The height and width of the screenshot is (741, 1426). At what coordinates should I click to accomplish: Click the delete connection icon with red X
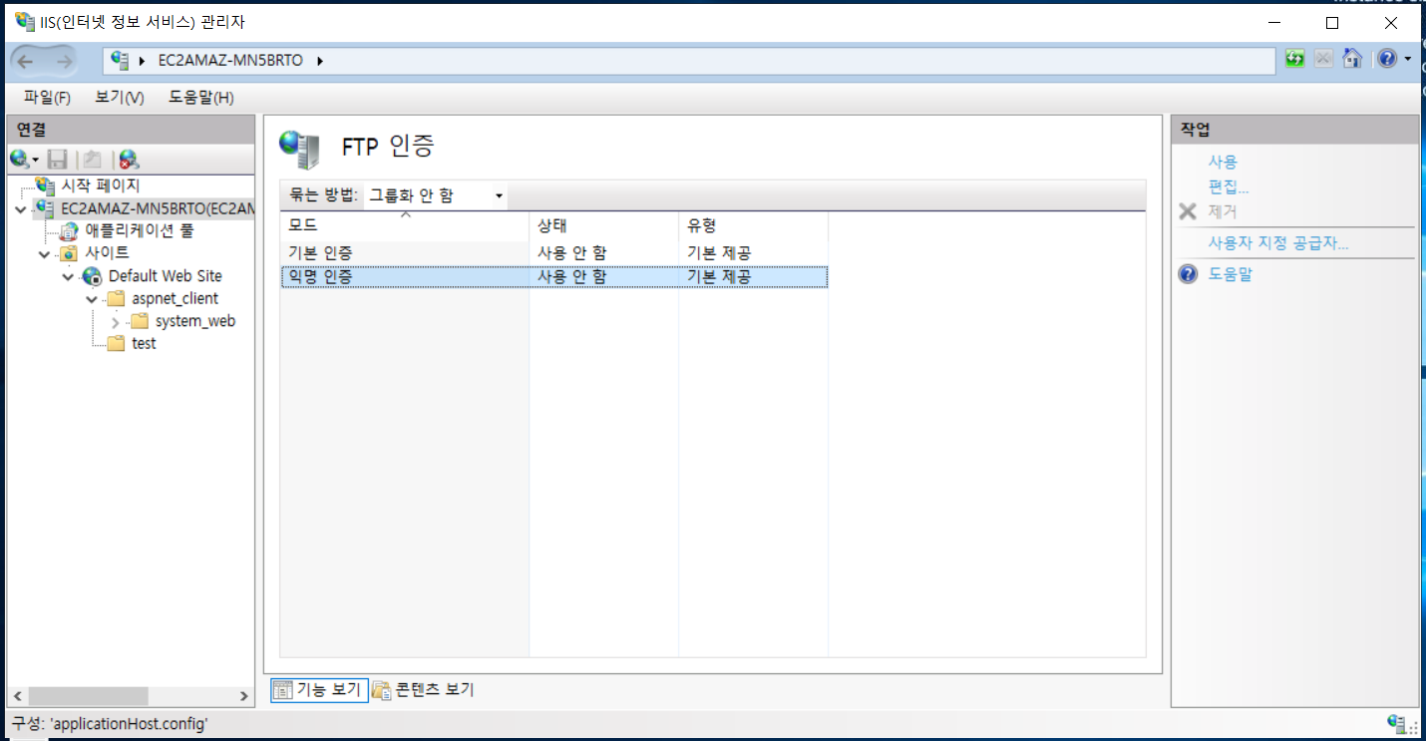tap(129, 159)
